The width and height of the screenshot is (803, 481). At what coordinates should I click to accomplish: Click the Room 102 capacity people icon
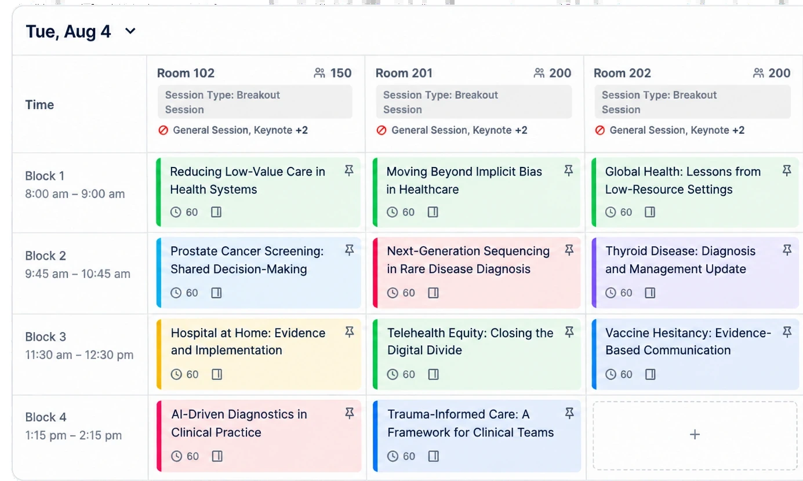click(x=319, y=73)
